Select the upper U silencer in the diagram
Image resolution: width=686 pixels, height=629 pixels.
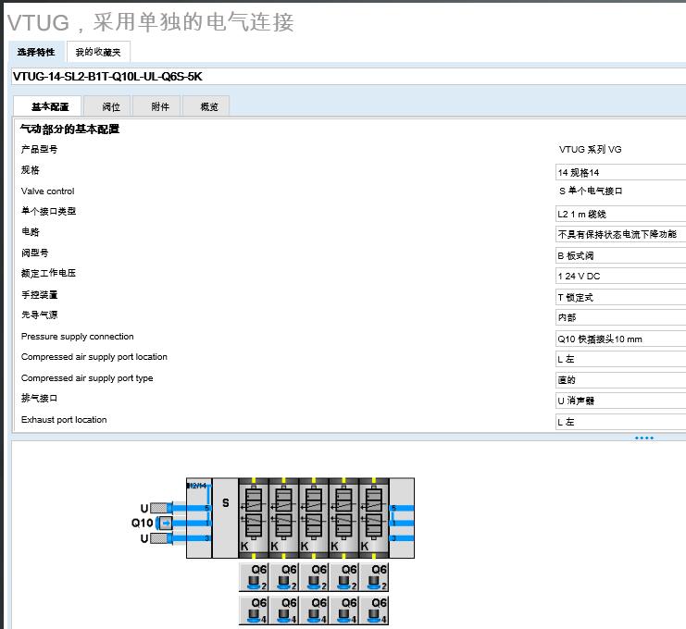coord(161,508)
